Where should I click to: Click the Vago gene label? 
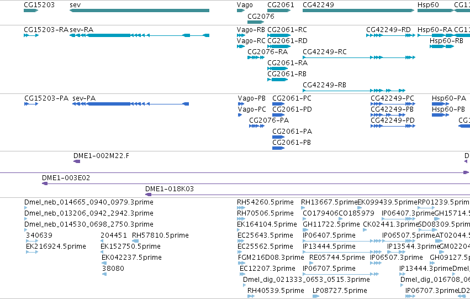(x=245, y=5)
